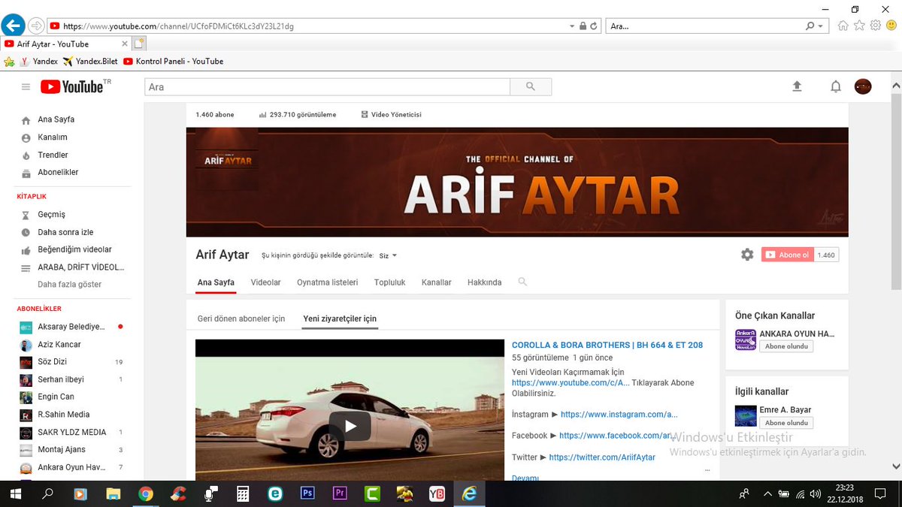Switch to the Kanallar tab
This screenshot has width=902, height=507.
[x=437, y=282]
